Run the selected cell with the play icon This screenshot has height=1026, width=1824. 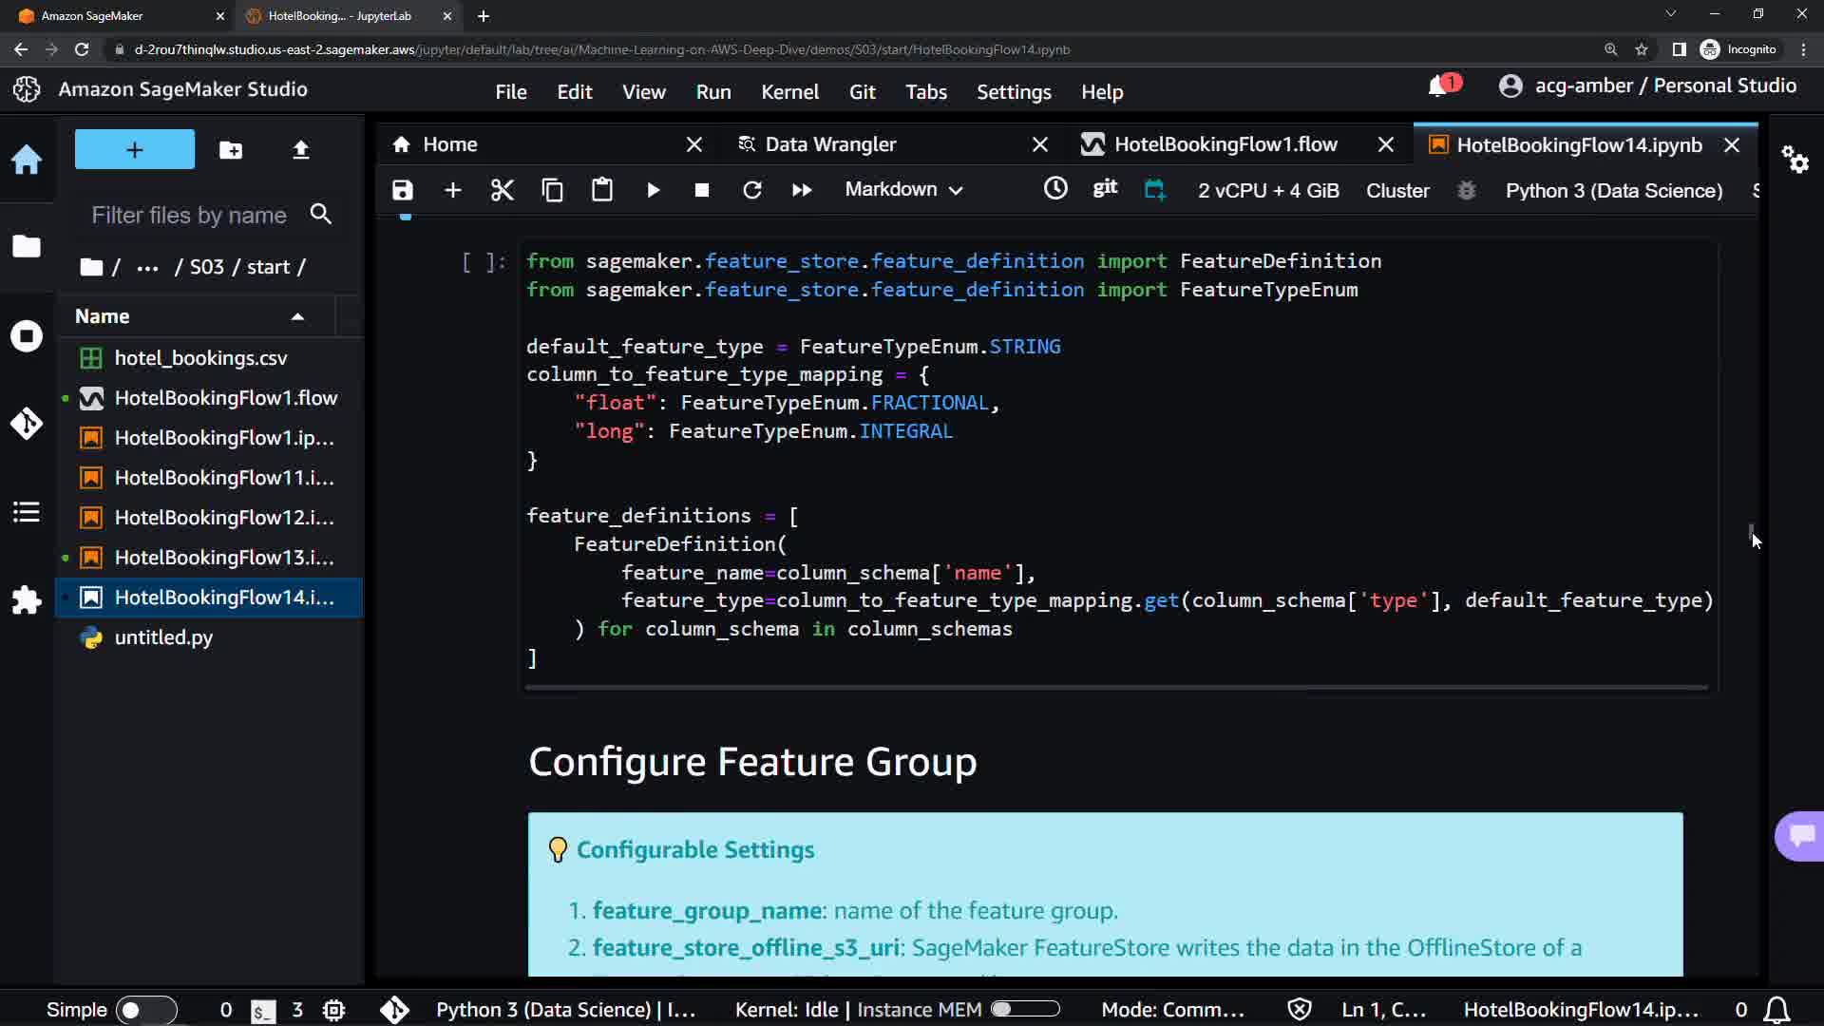click(653, 190)
